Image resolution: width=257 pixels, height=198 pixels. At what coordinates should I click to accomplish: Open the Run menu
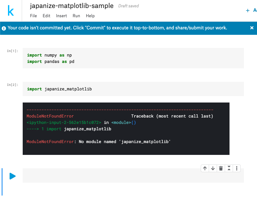[x=76, y=16]
